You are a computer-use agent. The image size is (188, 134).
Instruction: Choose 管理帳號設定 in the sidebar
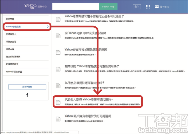(x=12, y=64)
